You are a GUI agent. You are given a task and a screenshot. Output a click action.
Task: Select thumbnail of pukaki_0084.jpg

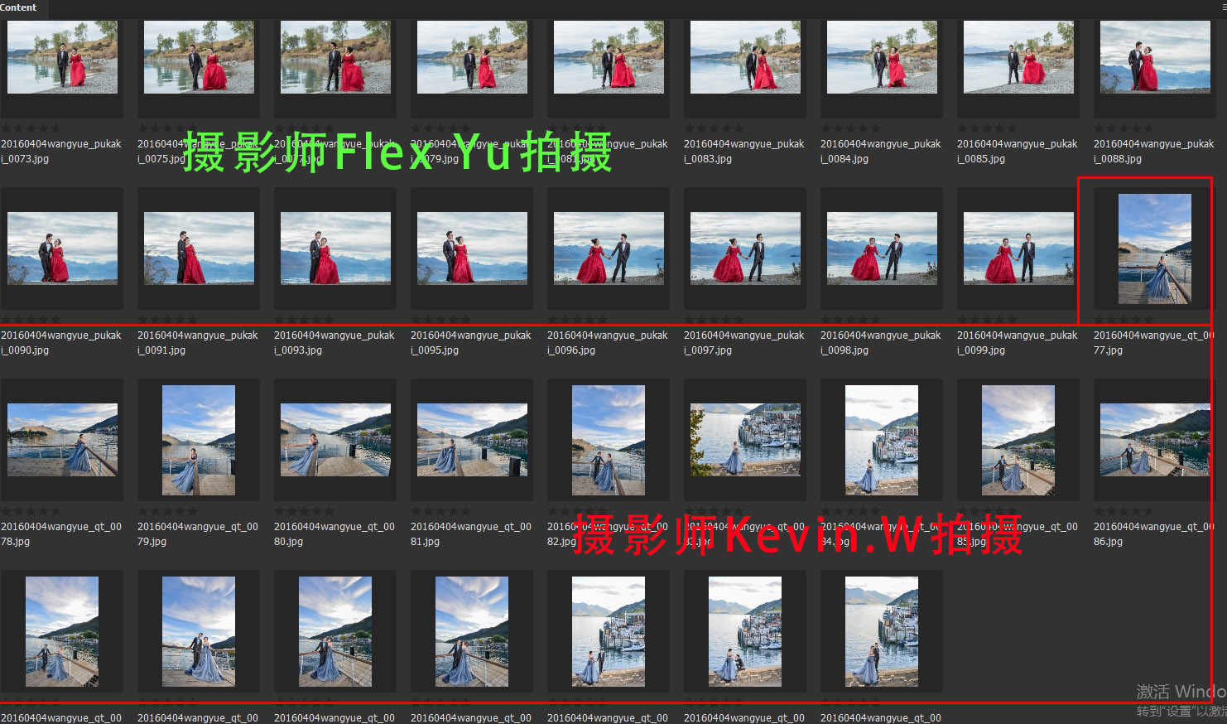[x=882, y=58]
